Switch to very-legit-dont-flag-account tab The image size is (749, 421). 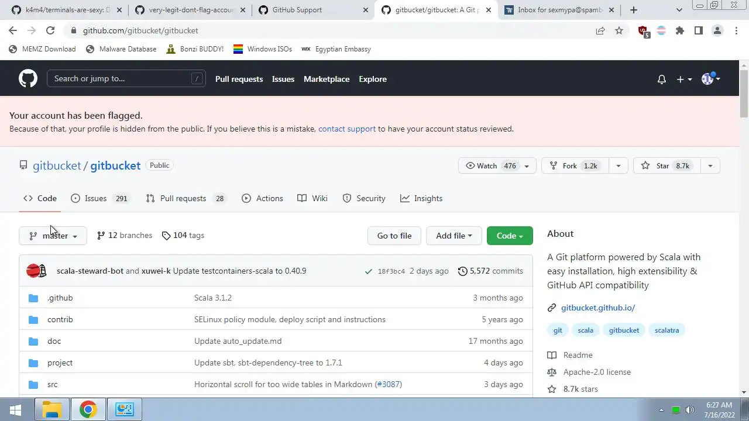click(190, 9)
